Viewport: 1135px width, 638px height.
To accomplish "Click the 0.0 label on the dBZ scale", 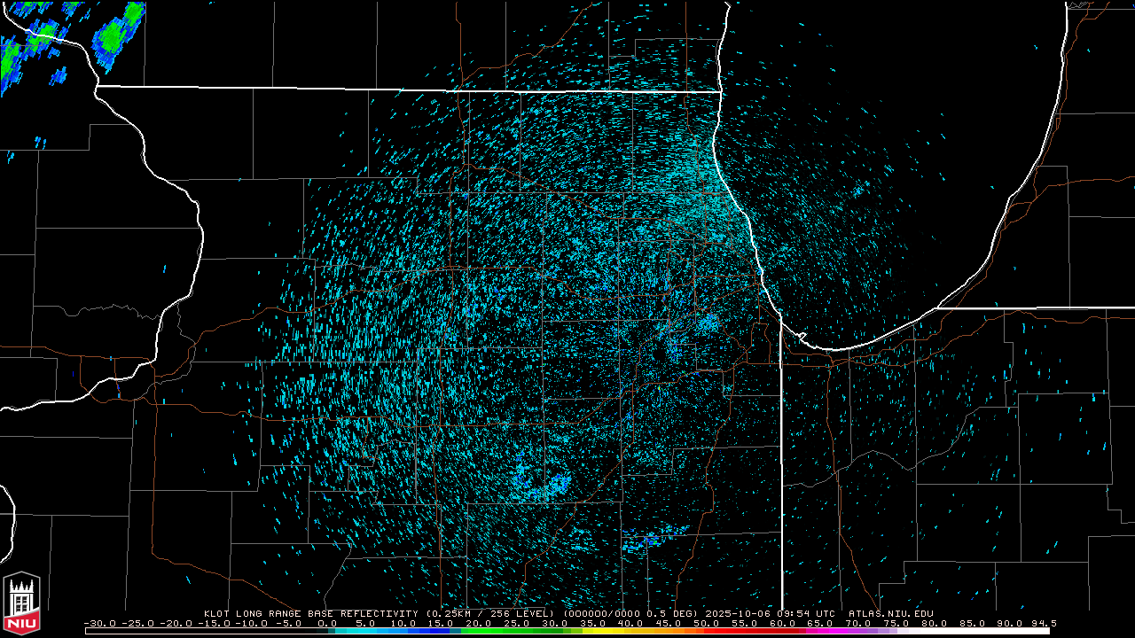I will coord(326,623).
